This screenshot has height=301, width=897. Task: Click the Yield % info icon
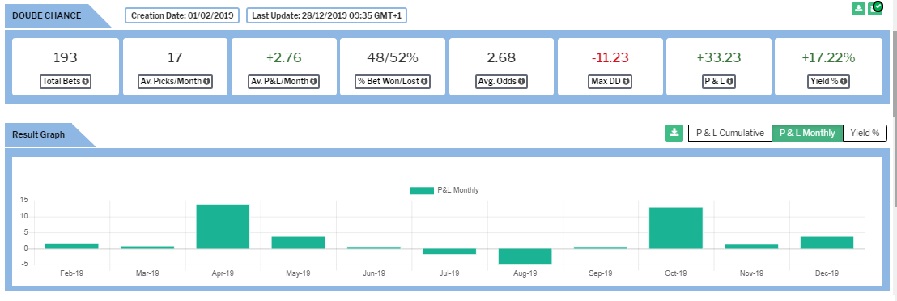coord(844,81)
